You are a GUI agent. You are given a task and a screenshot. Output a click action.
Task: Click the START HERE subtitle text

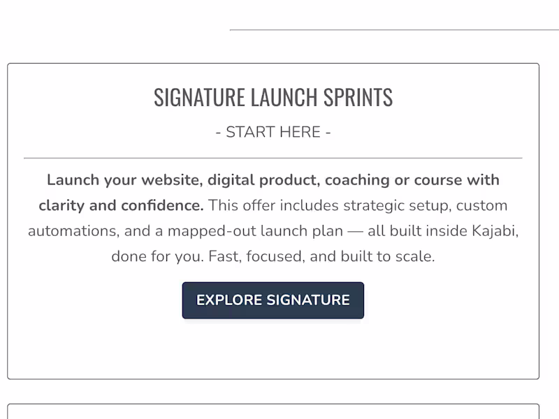273,131
